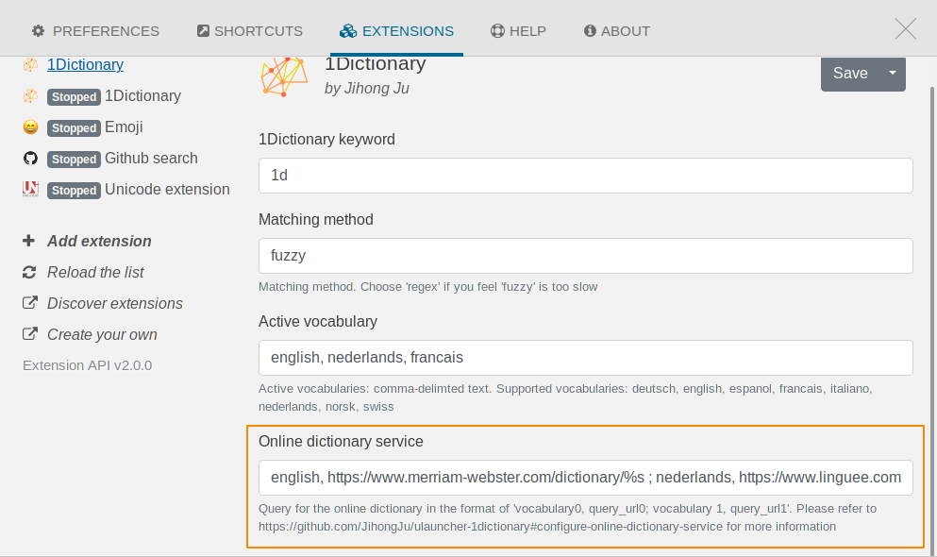Close the settings window with X
The height and width of the screenshot is (557, 937).
[x=905, y=28]
